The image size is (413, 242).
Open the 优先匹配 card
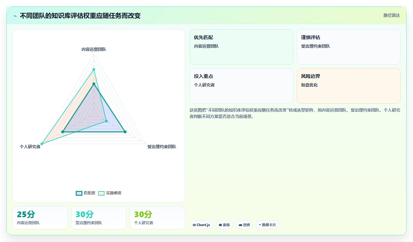click(241, 47)
